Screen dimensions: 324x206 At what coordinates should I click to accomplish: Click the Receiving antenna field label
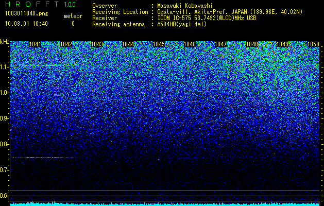point(118,24)
